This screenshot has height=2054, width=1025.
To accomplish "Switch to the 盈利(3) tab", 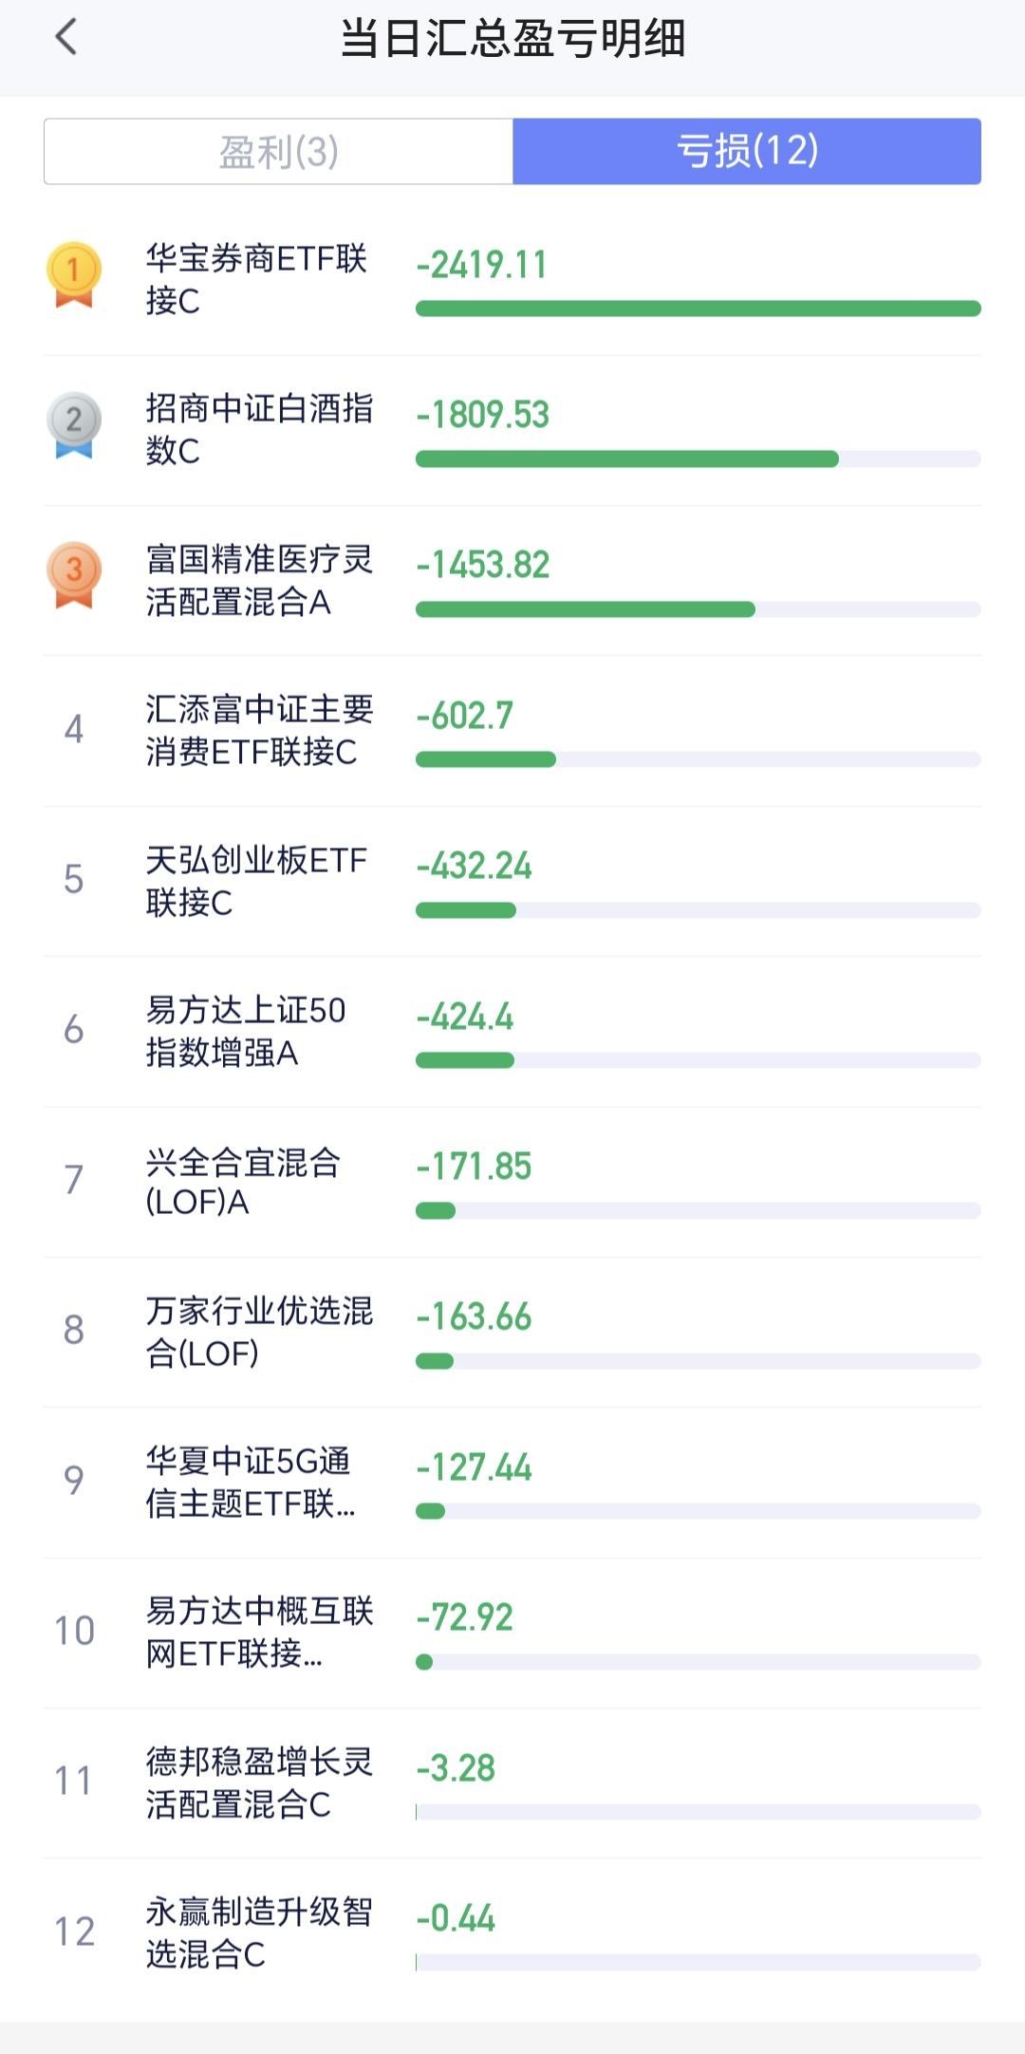I will (x=278, y=152).
